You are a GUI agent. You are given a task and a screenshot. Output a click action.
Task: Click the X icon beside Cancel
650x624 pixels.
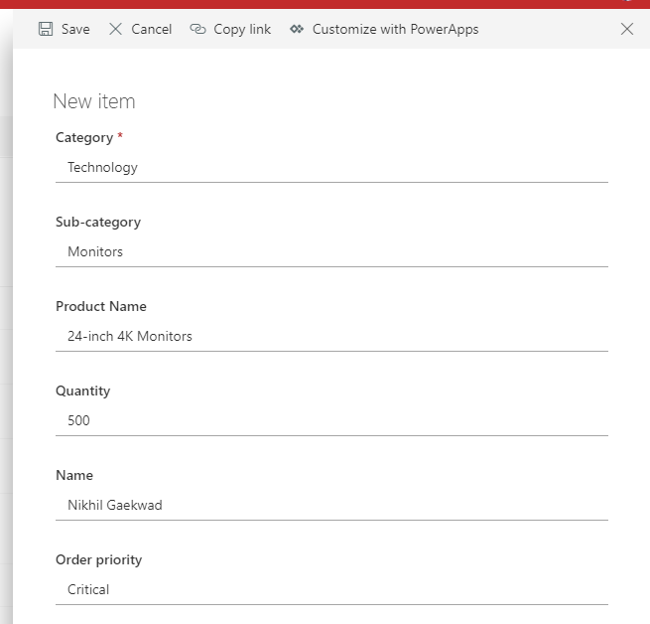(x=115, y=30)
